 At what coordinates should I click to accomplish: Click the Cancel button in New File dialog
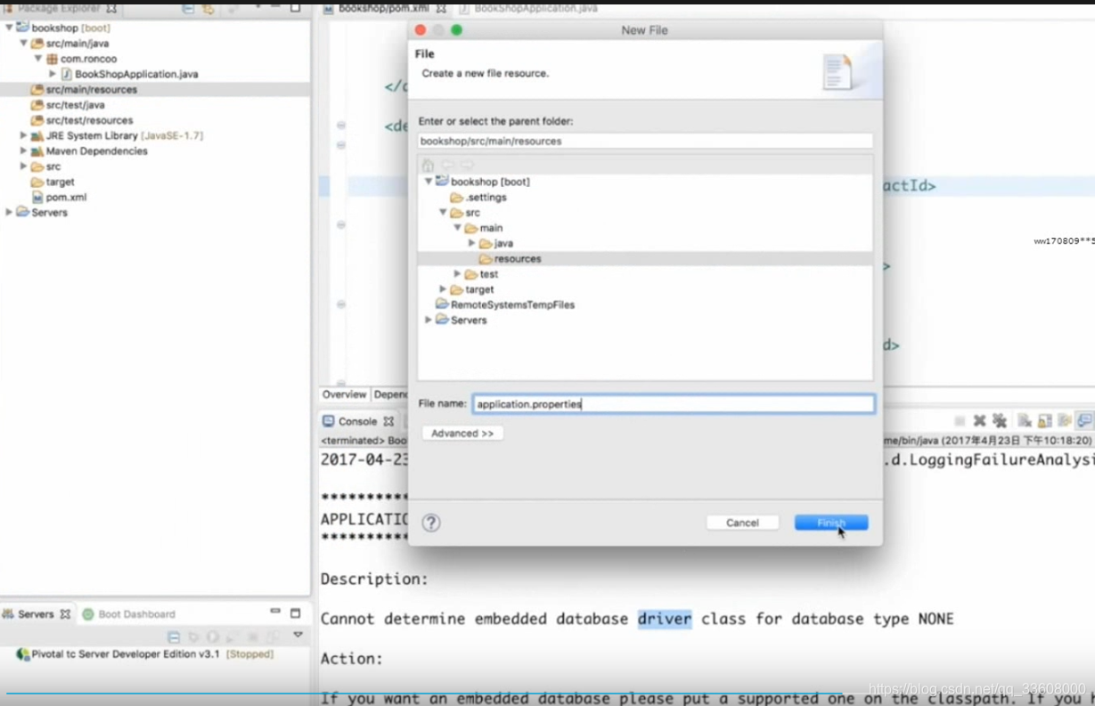tap(742, 523)
